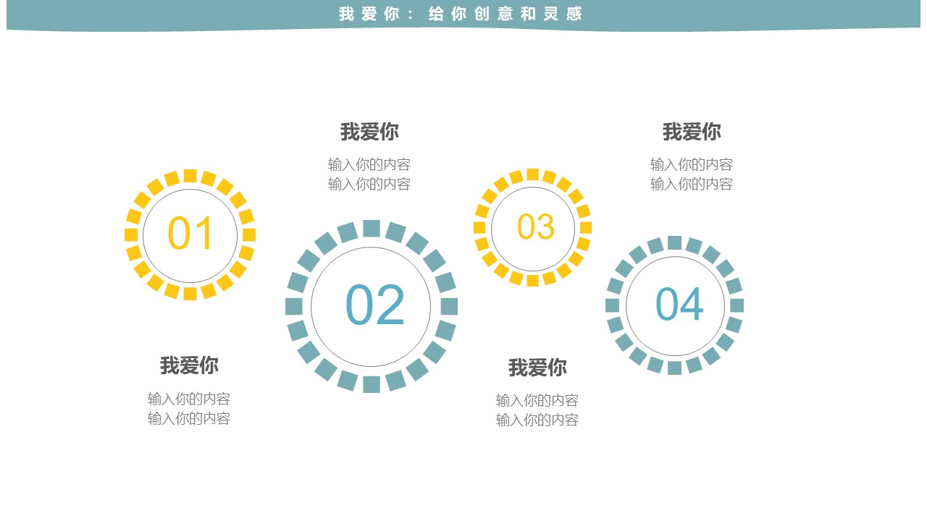Click a teal dashed segment around 02
This screenshot has height=521, width=927.
pyautogui.click(x=372, y=229)
